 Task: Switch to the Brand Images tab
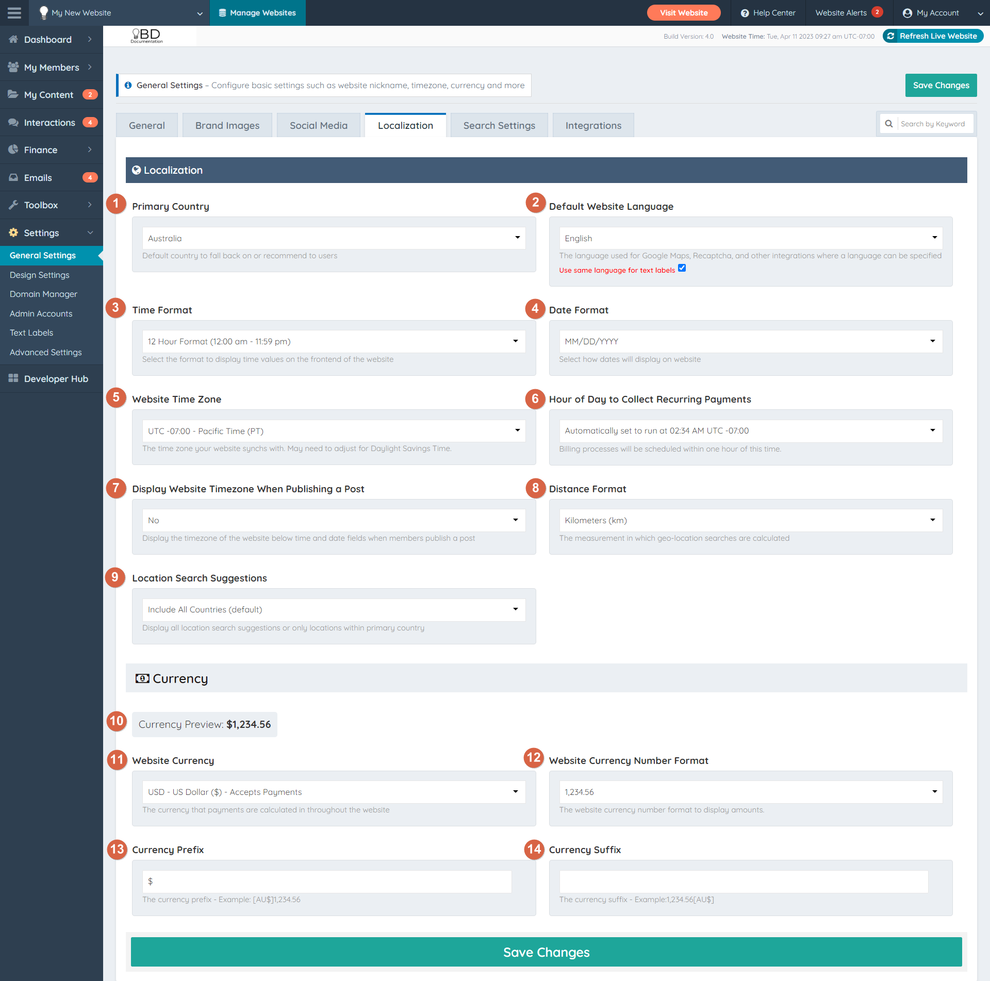click(227, 125)
